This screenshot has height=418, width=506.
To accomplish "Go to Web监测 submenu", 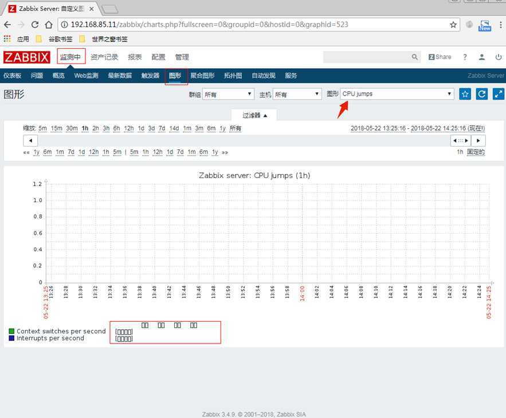I will [x=86, y=76].
